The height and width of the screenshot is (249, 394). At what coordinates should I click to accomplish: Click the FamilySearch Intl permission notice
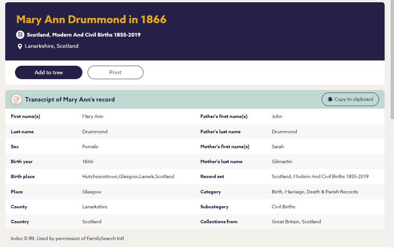[67, 239]
